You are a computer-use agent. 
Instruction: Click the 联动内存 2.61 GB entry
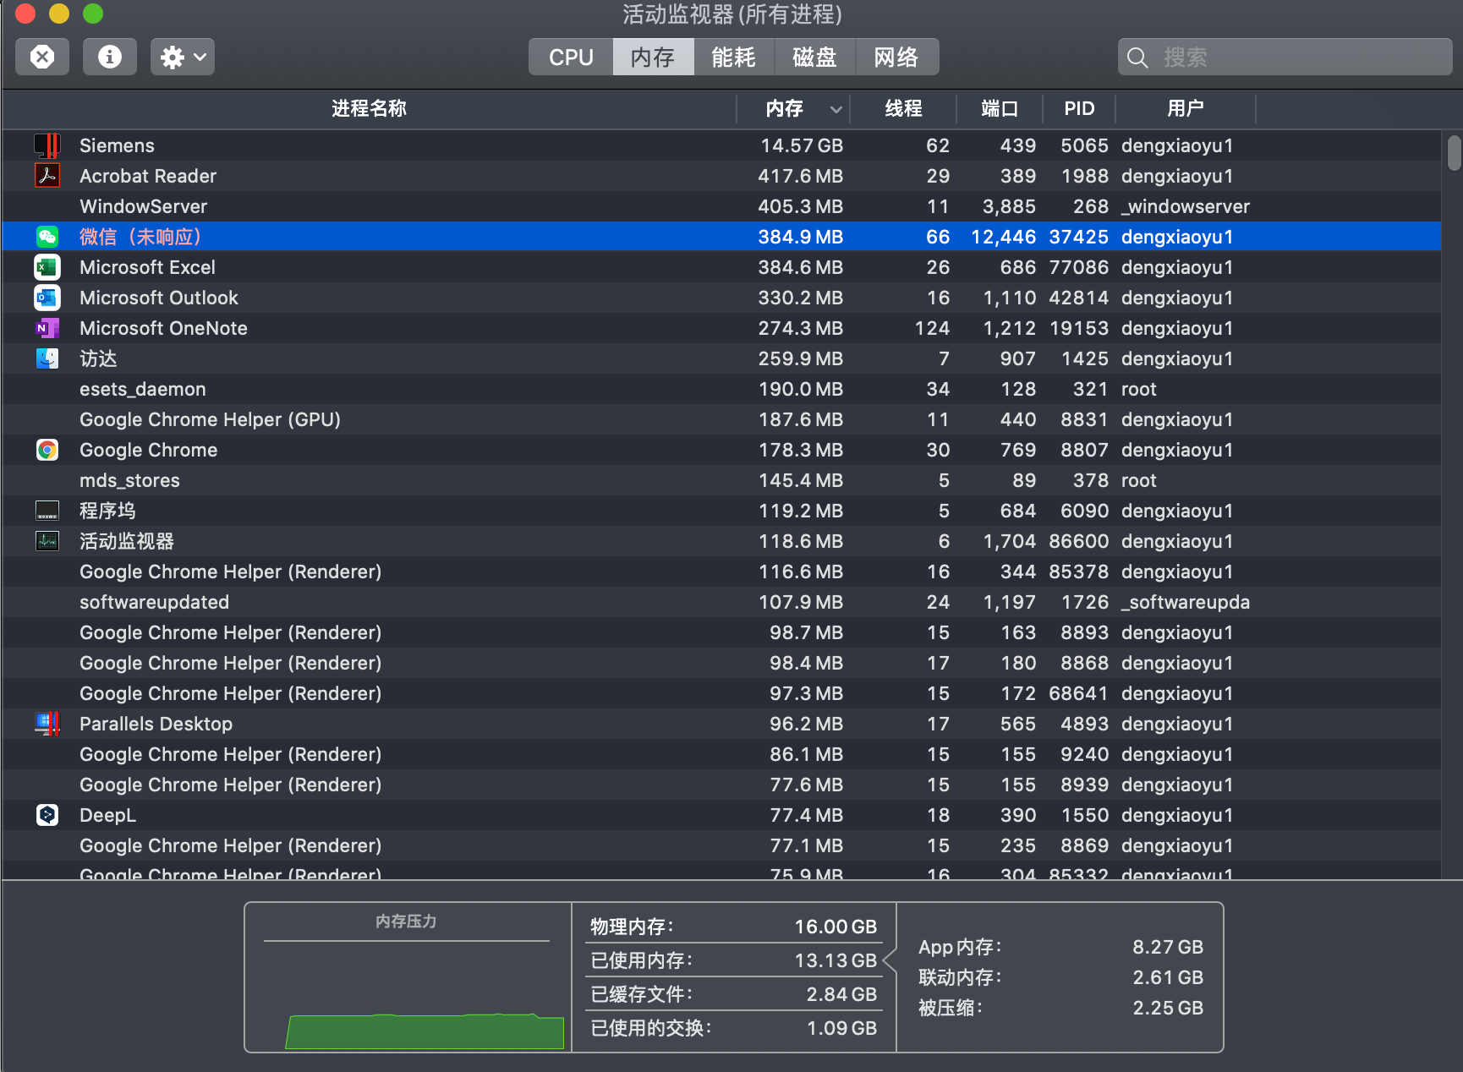tap(1060, 977)
